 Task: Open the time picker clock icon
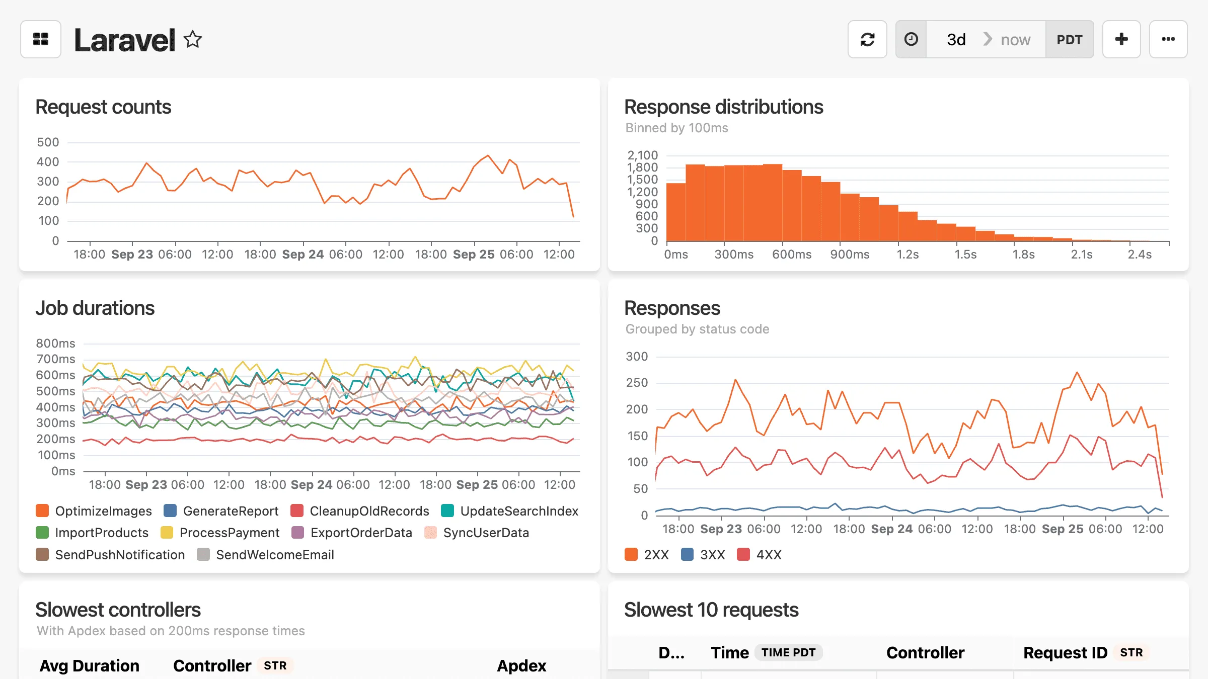coord(911,39)
